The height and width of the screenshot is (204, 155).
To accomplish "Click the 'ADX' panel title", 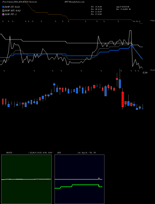I will pyautogui.click(x=59, y=153).
